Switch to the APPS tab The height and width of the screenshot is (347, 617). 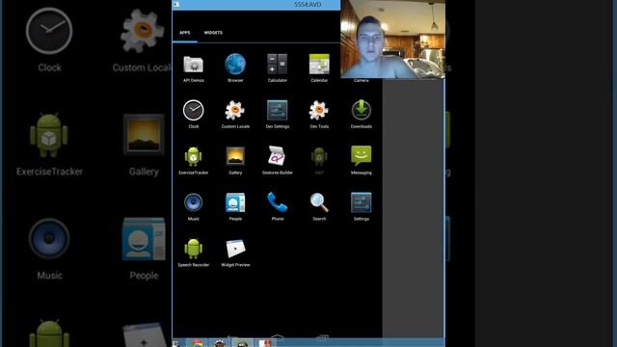(x=184, y=33)
